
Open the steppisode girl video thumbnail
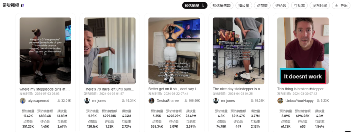coord(45,51)
